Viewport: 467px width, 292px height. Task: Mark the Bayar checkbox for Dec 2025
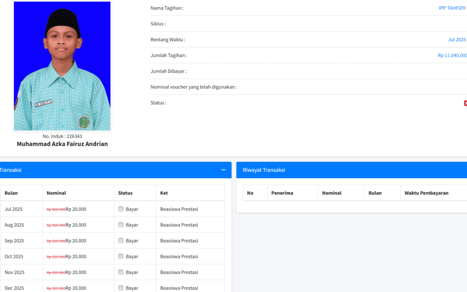pos(121,288)
